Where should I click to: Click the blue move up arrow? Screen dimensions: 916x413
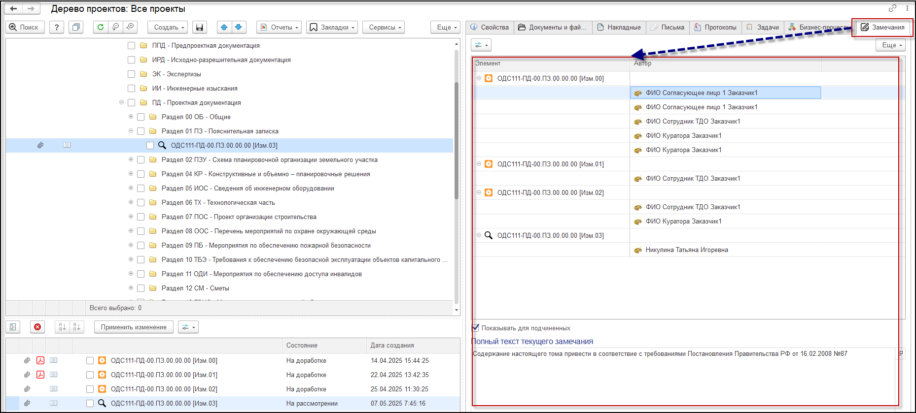pyautogui.click(x=224, y=27)
